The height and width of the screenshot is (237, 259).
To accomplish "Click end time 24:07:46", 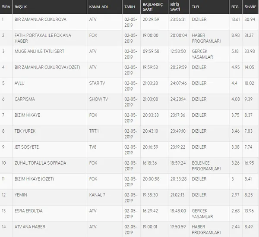I will click(179, 83).
